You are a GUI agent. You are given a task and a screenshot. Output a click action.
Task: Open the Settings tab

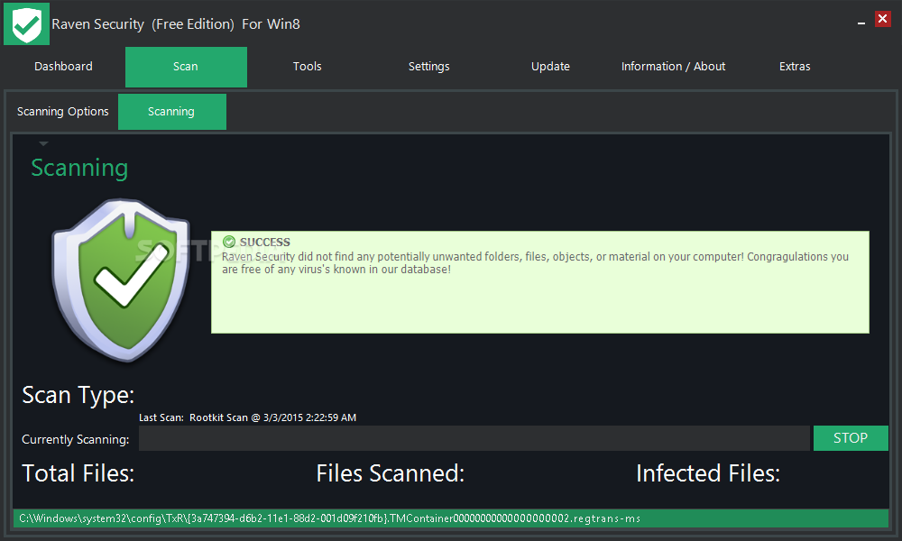point(429,67)
